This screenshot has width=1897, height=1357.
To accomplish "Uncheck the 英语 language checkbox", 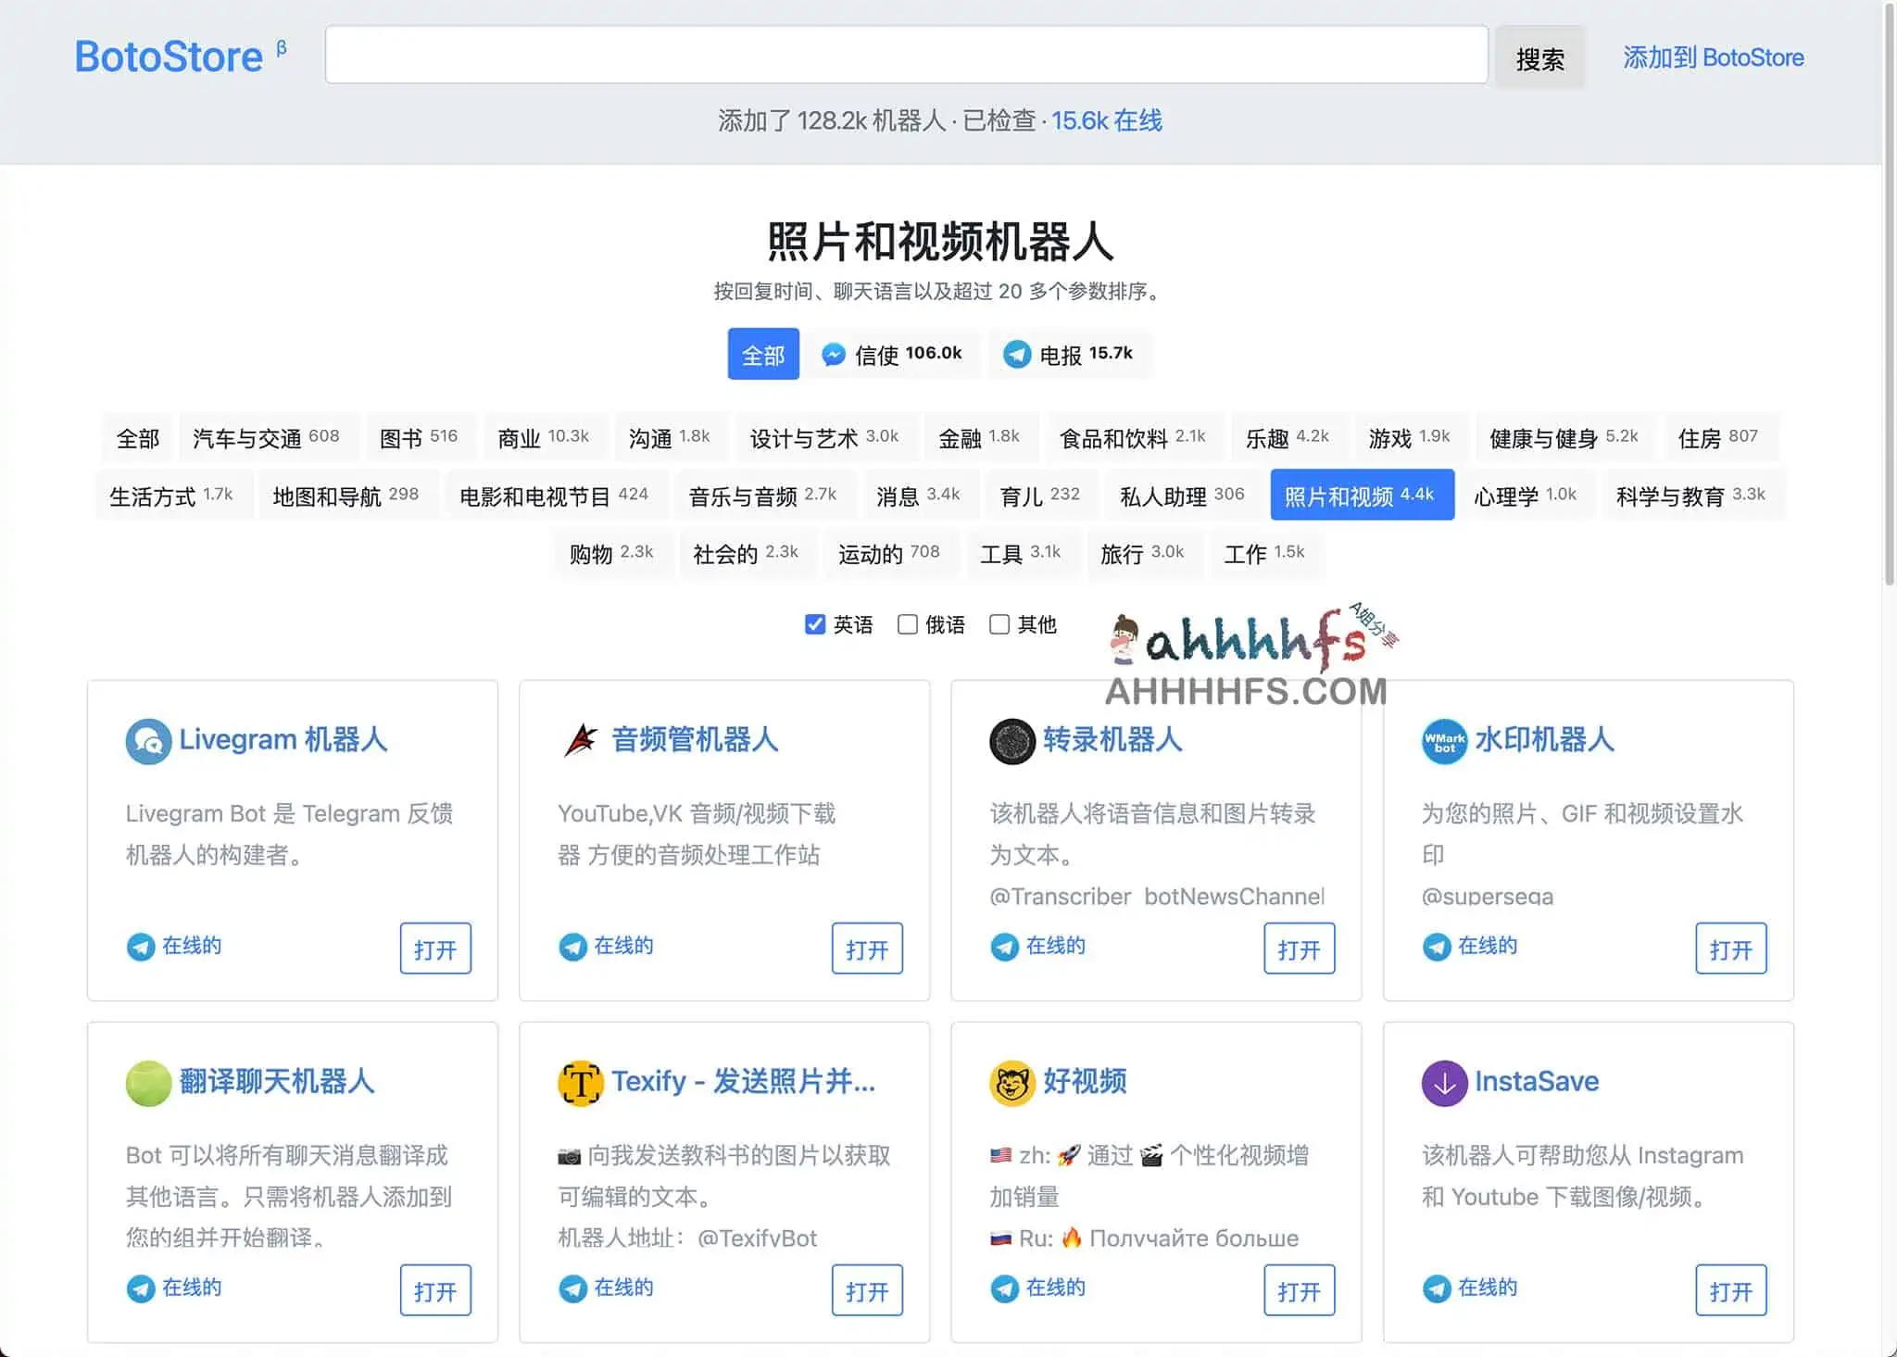I will tap(815, 624).
